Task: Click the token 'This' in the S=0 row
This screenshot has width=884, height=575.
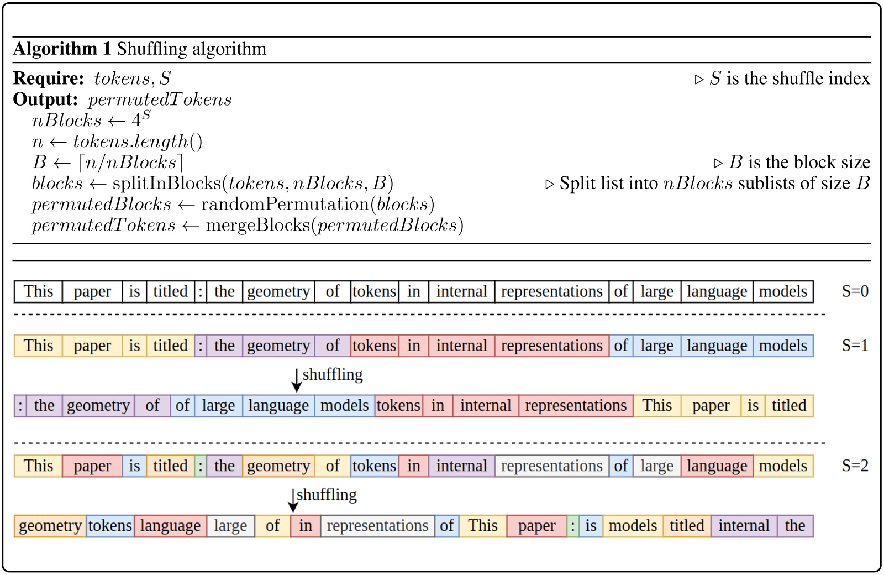Action: (38, 291)
